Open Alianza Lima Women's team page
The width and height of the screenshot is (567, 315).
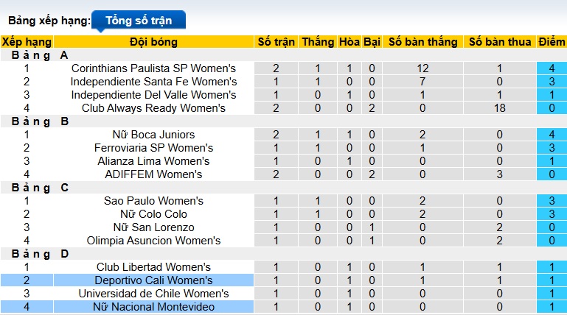click(153, 161)
